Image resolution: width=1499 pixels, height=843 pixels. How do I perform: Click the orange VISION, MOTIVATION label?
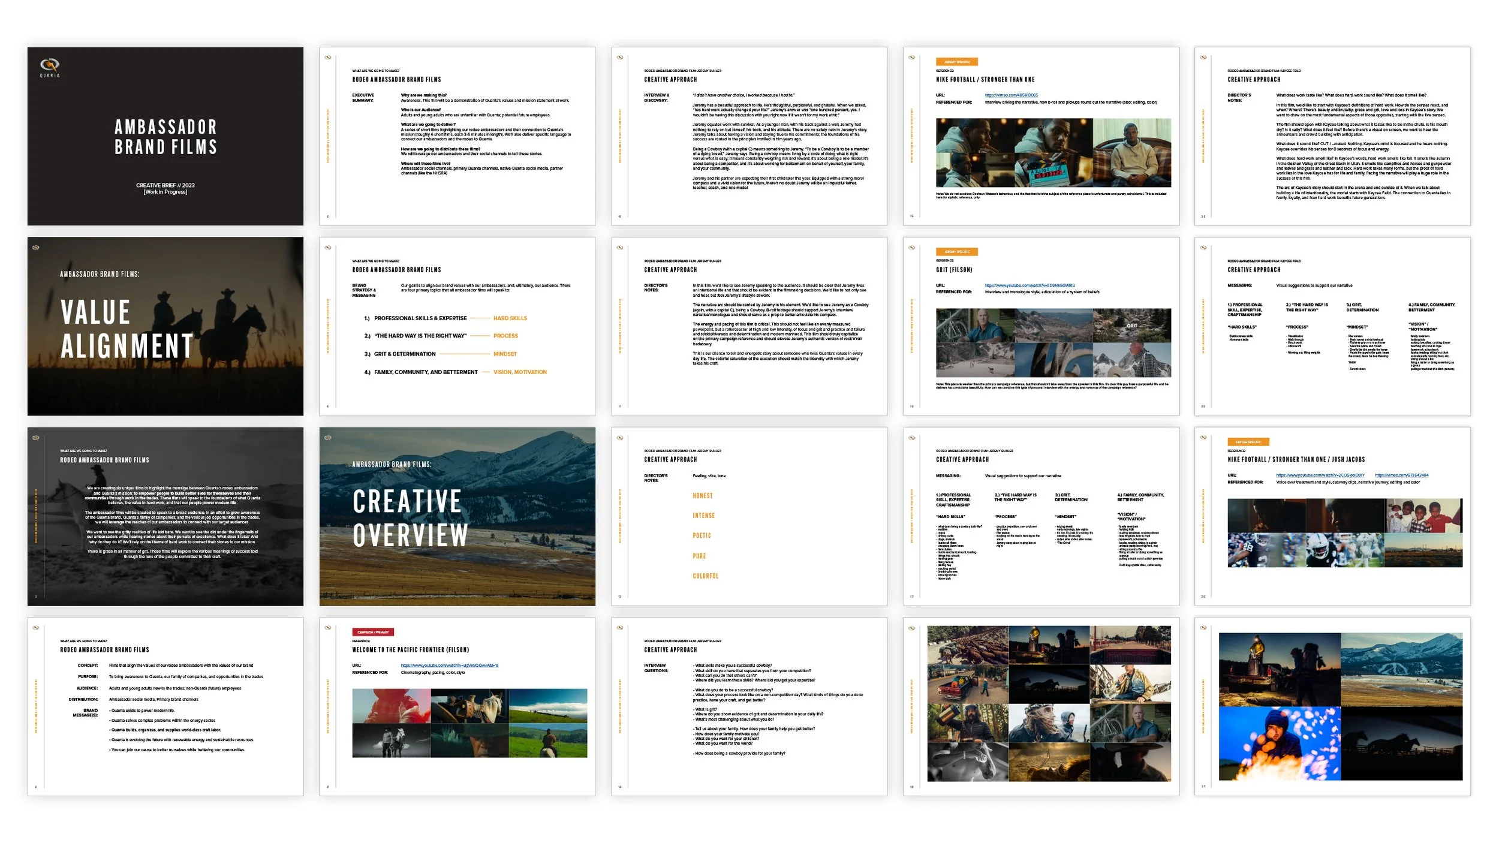519,372
